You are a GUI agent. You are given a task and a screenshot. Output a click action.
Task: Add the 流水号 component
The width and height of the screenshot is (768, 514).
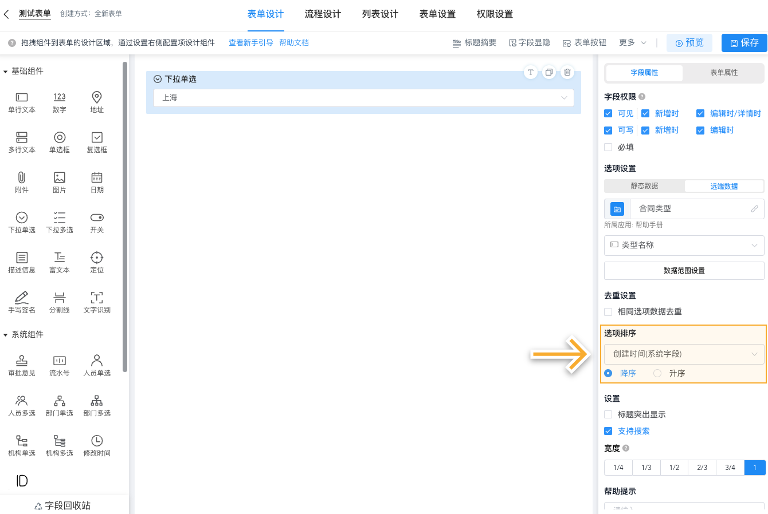(x=59, y=365)
